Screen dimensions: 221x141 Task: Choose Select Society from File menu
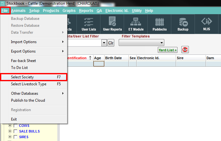pyautogui.click(x=34, y=77)
